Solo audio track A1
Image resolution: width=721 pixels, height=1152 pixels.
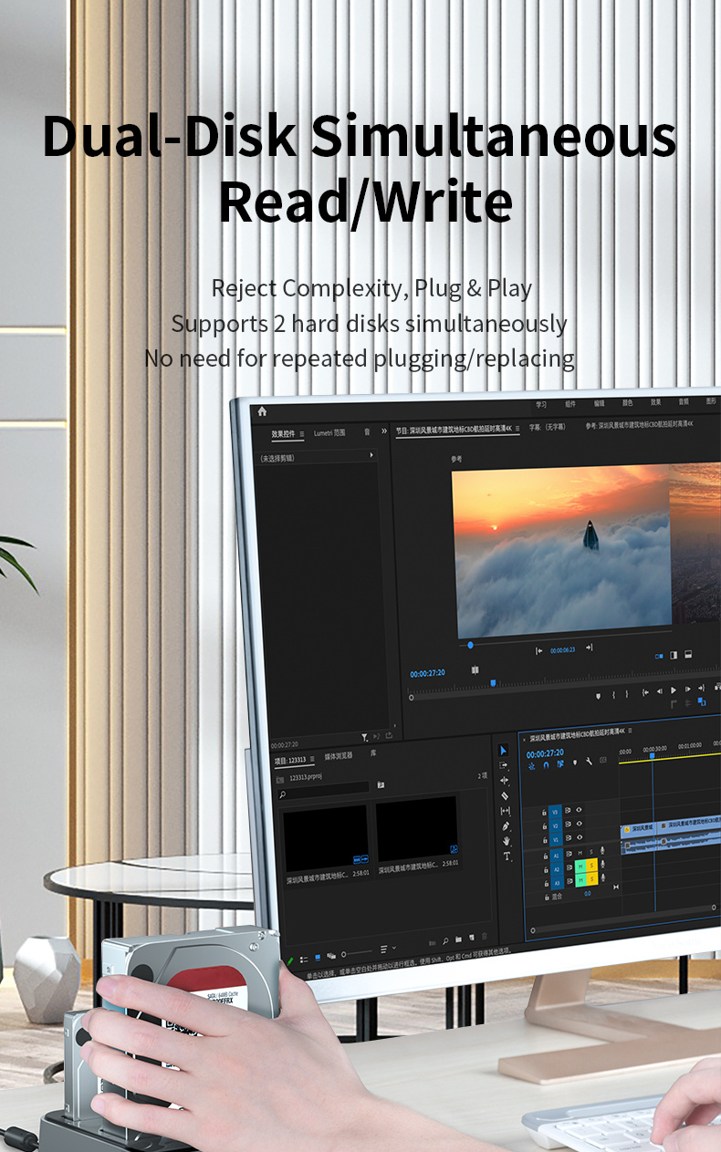pos(591,852)
